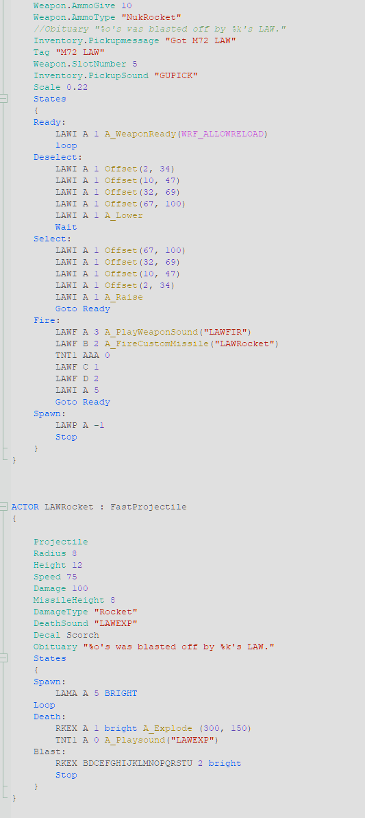Image resolution: width=365 pixels, height=818 pixels.
Task: Click the A_Lower action line
Action: click(99, 215)
